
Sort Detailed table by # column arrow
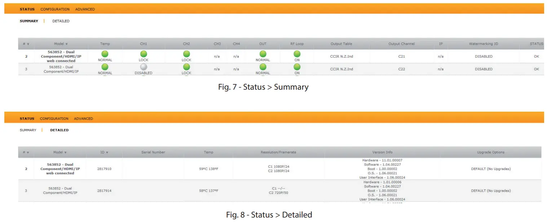tap(28, 152)
